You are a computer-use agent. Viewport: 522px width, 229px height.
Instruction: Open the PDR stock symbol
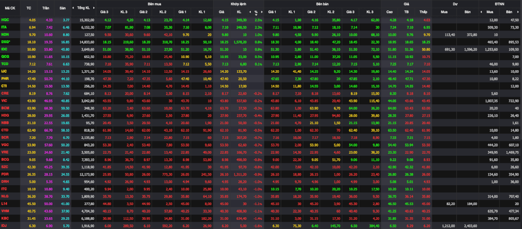[5, 174]
